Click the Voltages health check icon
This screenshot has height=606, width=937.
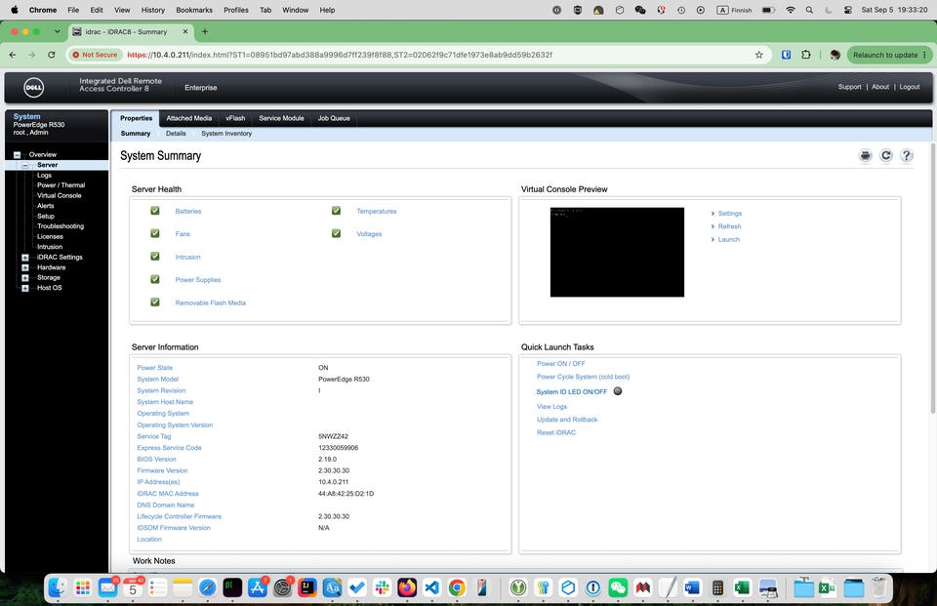(337, 233)
